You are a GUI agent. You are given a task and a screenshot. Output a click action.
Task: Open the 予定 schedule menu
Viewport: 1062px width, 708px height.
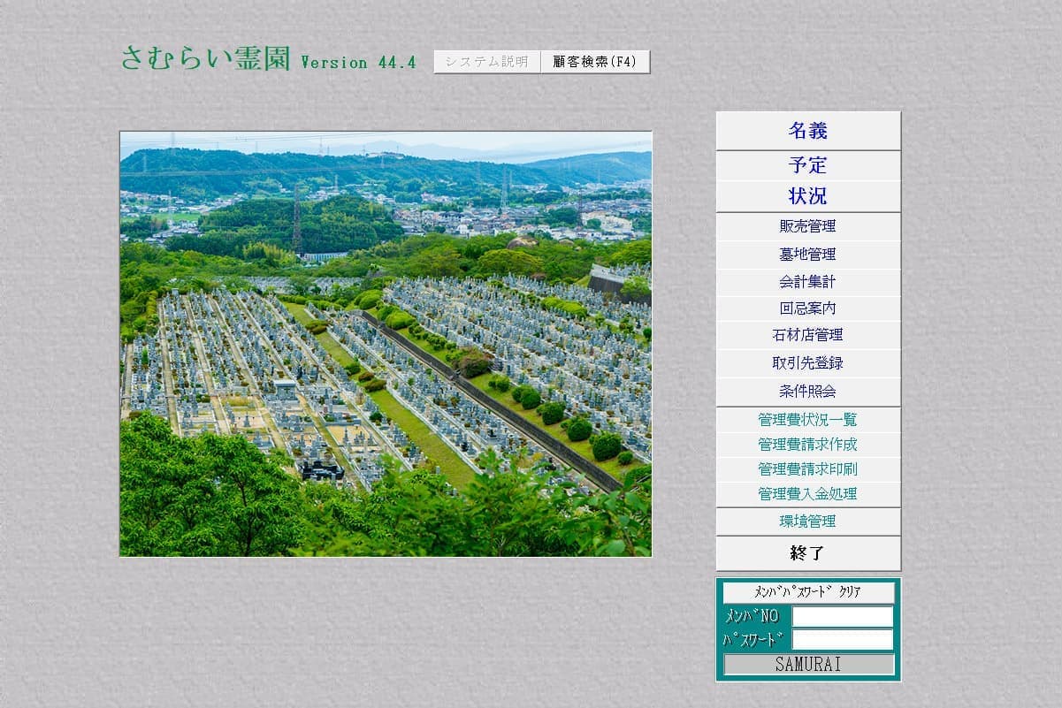tap(808, 166)
